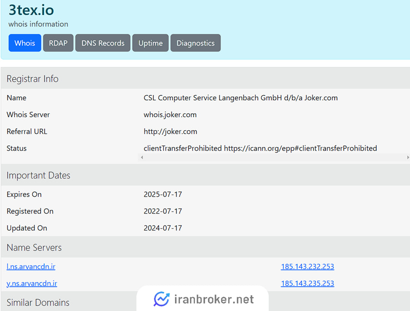The width and height of the screenshot is (410, 311).
Task: Open the Diagnostics tab
Action: (x=195, y=43)
